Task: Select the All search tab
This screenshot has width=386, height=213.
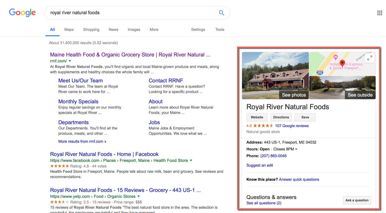Action: (x=52, y=29)
